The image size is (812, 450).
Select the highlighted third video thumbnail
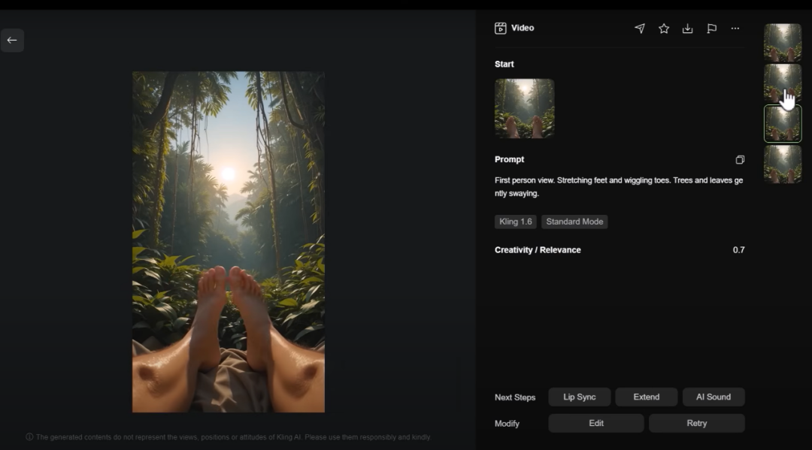tap(783, 124)
